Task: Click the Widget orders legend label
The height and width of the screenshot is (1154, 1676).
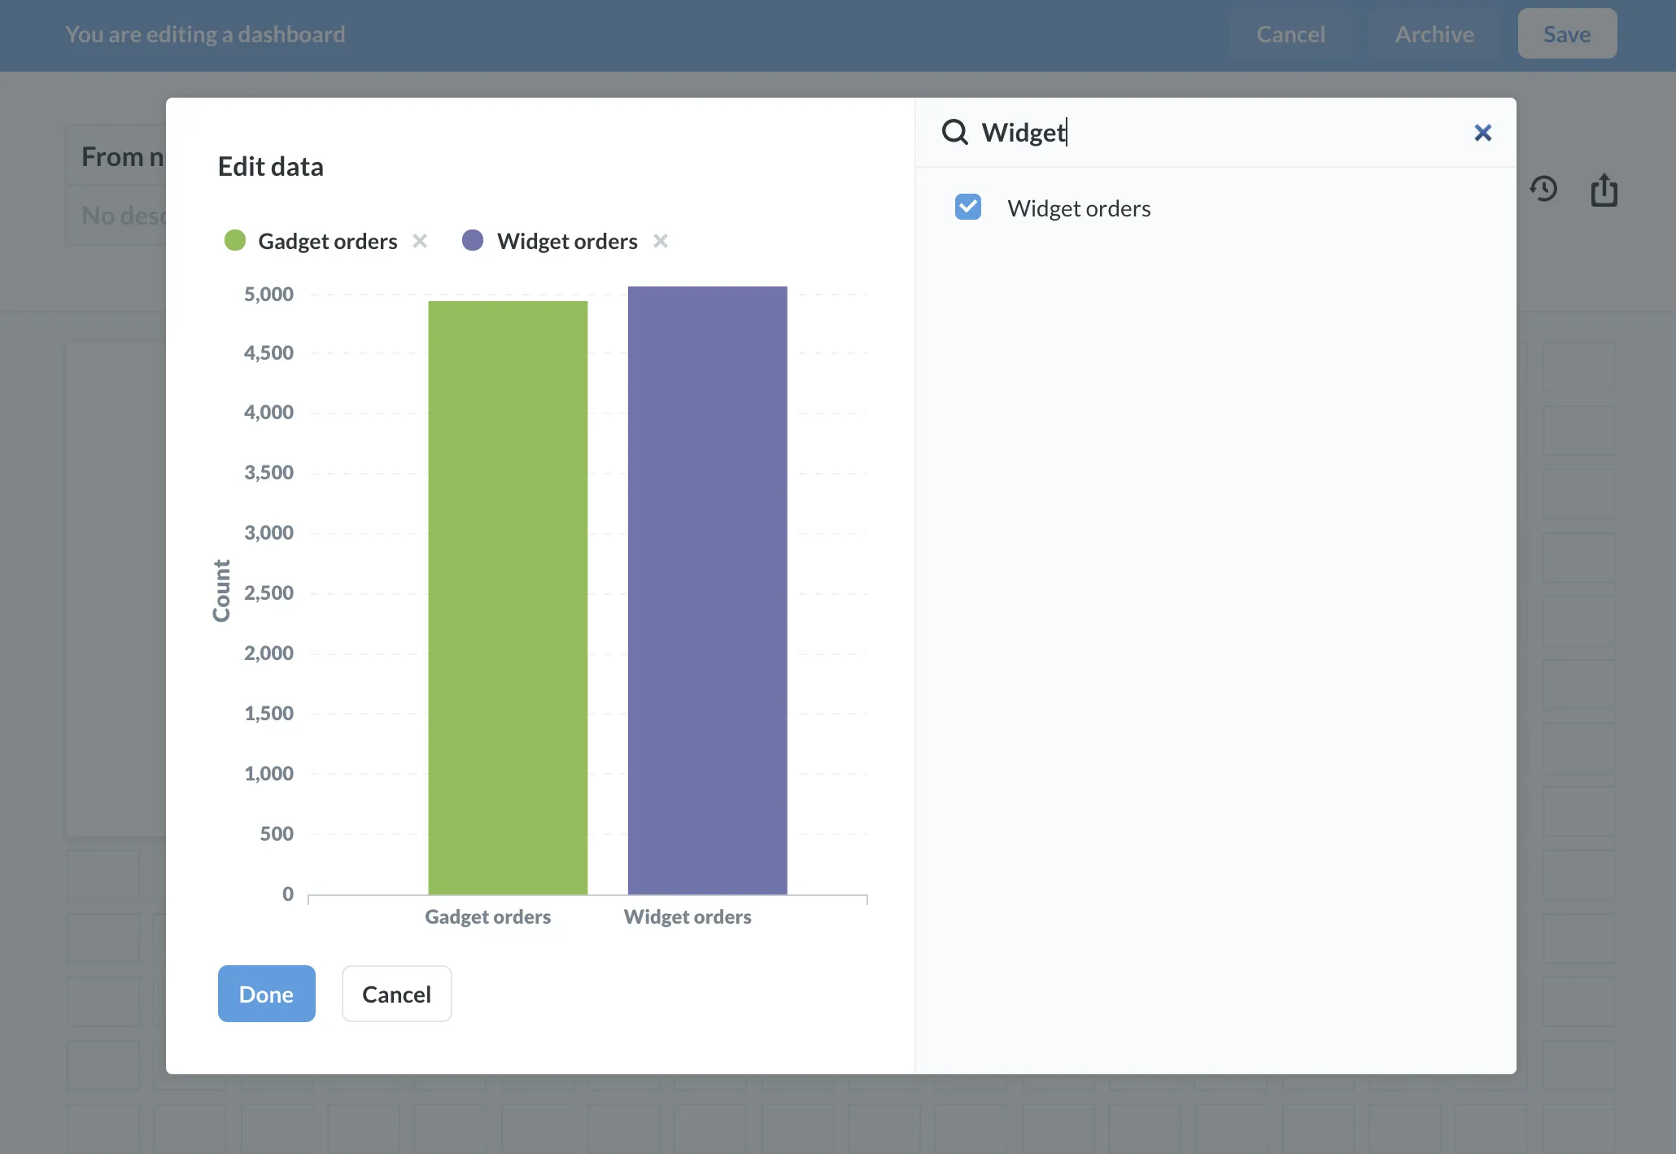Action: point(567,241)
